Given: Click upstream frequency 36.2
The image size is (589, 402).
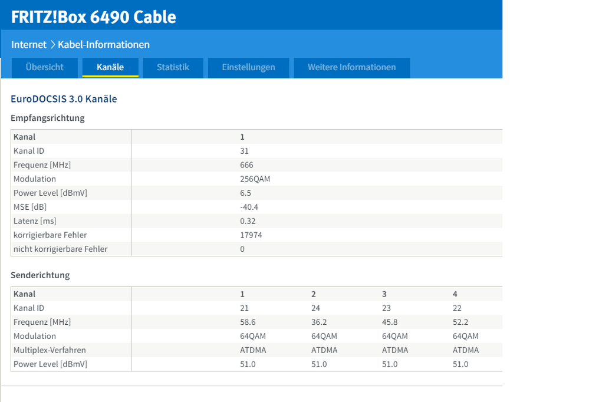Looking at the screenshot, I should (319, 322).
